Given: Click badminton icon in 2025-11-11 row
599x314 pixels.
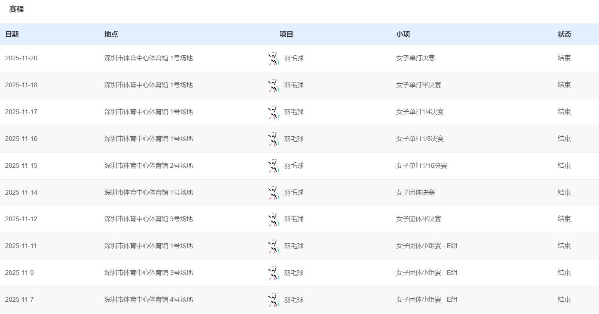Looking at the screenshot, I should click(x=274, y=246).
